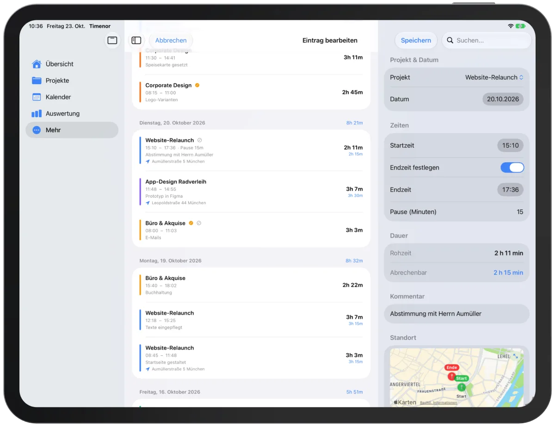This screenshot has height=426, width=555.
Task: Open the Datum picker 20.10.2026
Action: point(503,99)
